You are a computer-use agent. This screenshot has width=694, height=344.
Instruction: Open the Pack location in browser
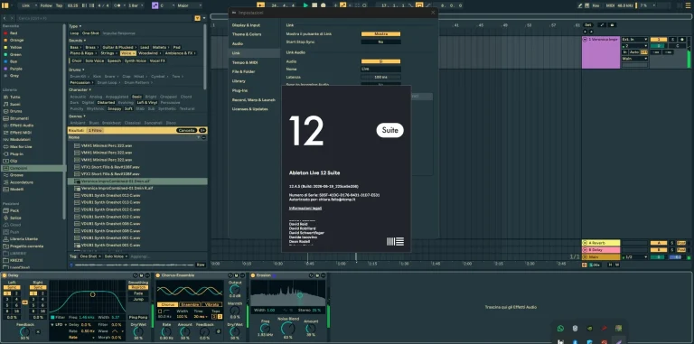click(x=14, y=210)
